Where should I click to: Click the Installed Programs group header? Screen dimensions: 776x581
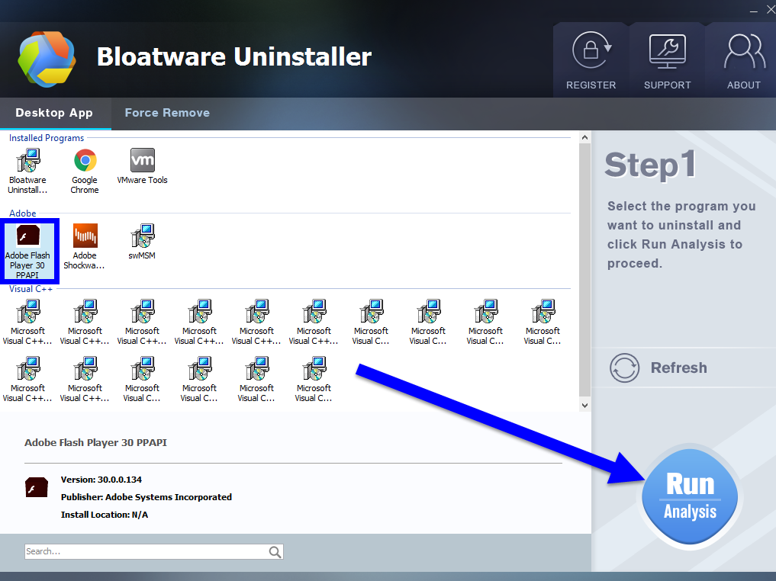point(47,138)
